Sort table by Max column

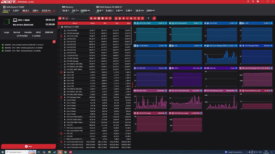[x=128, y=23]
